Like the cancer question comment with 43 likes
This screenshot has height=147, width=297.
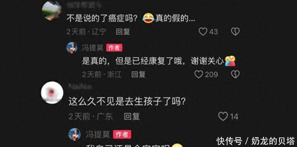coord(203,32)
